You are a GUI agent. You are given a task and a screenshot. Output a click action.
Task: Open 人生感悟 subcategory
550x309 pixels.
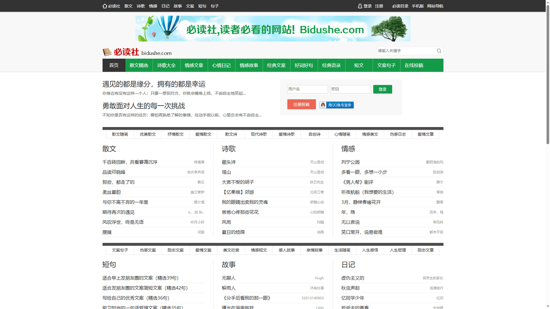tap(370, 250)
